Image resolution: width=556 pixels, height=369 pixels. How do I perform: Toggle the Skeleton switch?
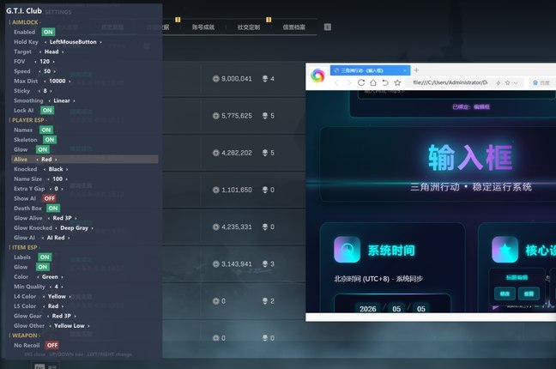tap(50, 140)
